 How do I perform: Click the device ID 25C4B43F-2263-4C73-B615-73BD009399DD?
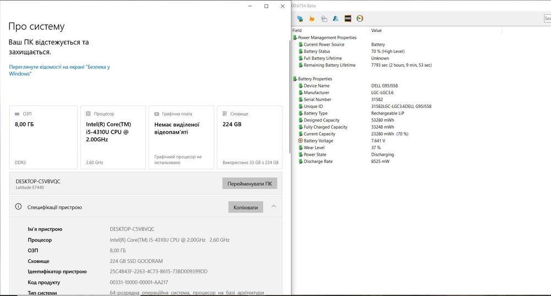pos(159,271)
